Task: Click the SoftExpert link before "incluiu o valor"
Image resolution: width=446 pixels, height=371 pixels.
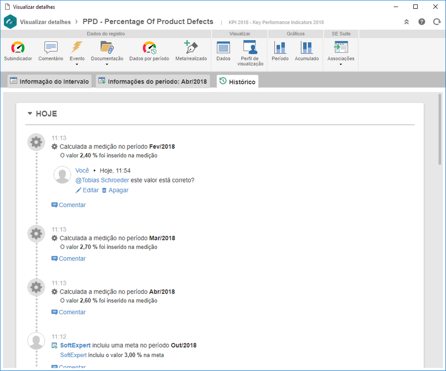Action: 74,355
